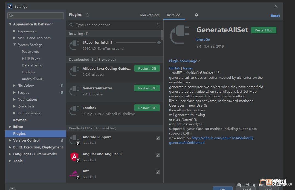
Task: Disable the Android Support plugin checkbox
Action: point(158,138)
